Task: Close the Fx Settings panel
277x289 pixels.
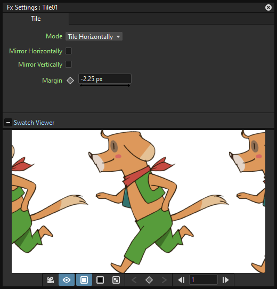Action: click(268, 7)
